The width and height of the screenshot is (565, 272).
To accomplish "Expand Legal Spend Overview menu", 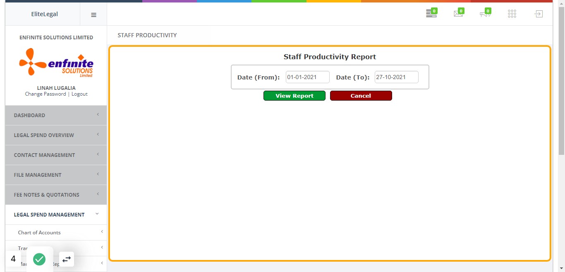I will (56, 135).
